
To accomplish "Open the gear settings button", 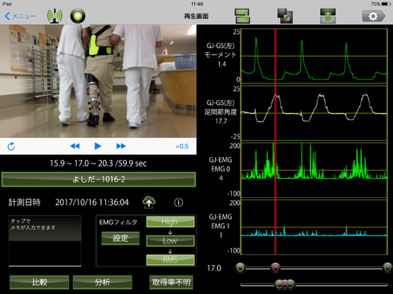I will point(374,16).
